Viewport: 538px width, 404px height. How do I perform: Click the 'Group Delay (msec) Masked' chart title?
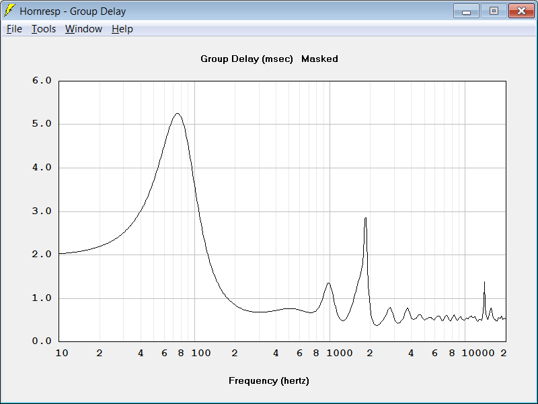point(270,59)
